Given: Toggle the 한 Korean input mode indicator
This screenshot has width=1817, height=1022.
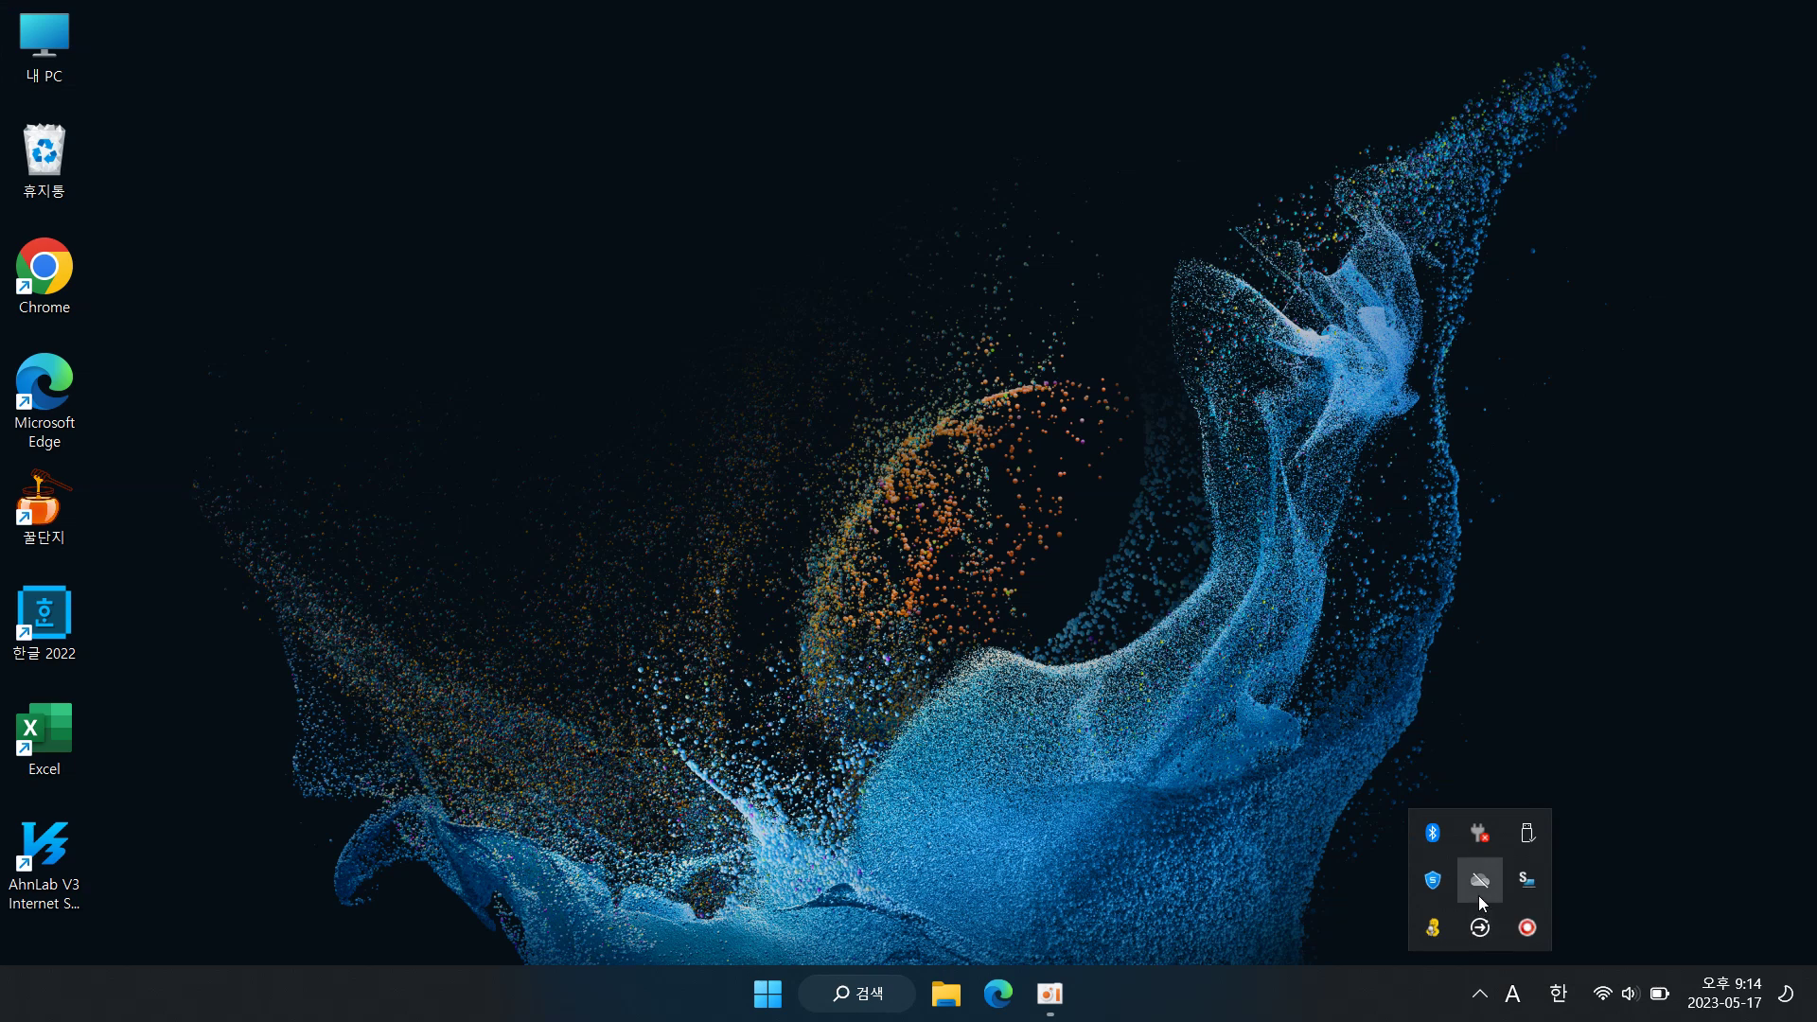Looking at the screenshot, I should tap(1558, 994).
